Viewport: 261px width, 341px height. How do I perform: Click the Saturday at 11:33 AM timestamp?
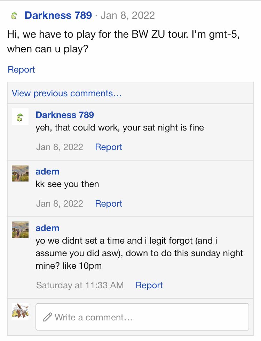[80, 285]
